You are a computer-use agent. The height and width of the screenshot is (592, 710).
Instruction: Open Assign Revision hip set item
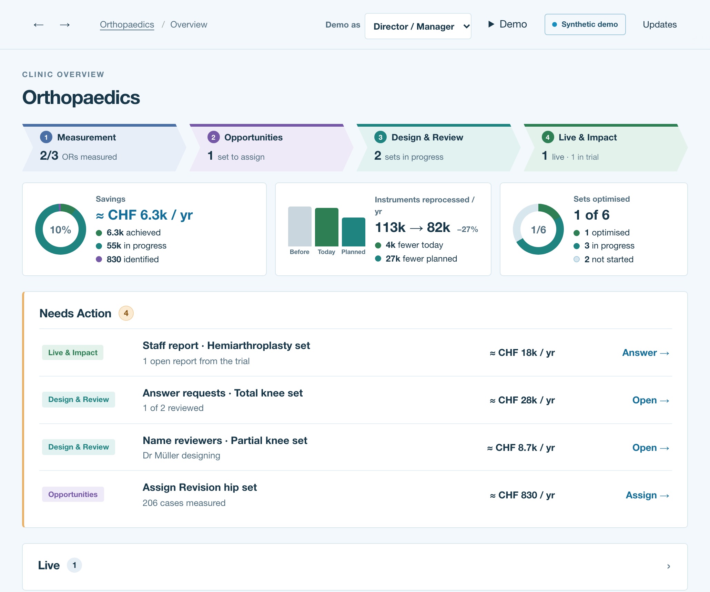[x=200, y=487]
